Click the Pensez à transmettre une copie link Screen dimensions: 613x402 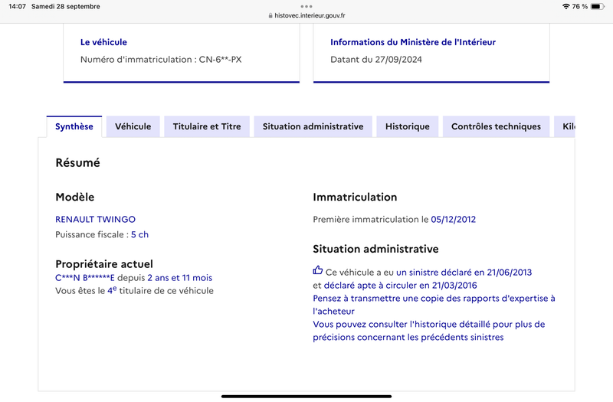coord(434,305)
